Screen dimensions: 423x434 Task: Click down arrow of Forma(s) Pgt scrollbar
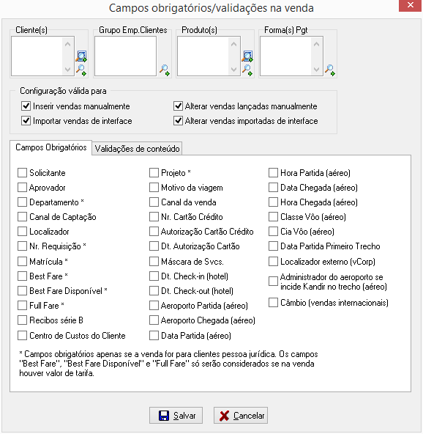point(317,69)
